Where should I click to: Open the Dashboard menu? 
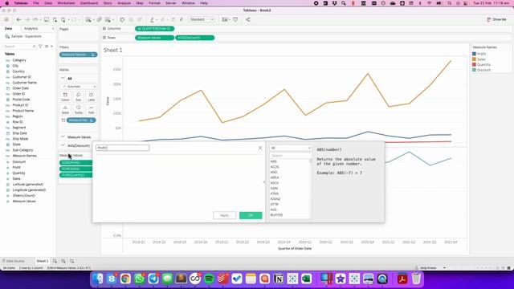89,3
